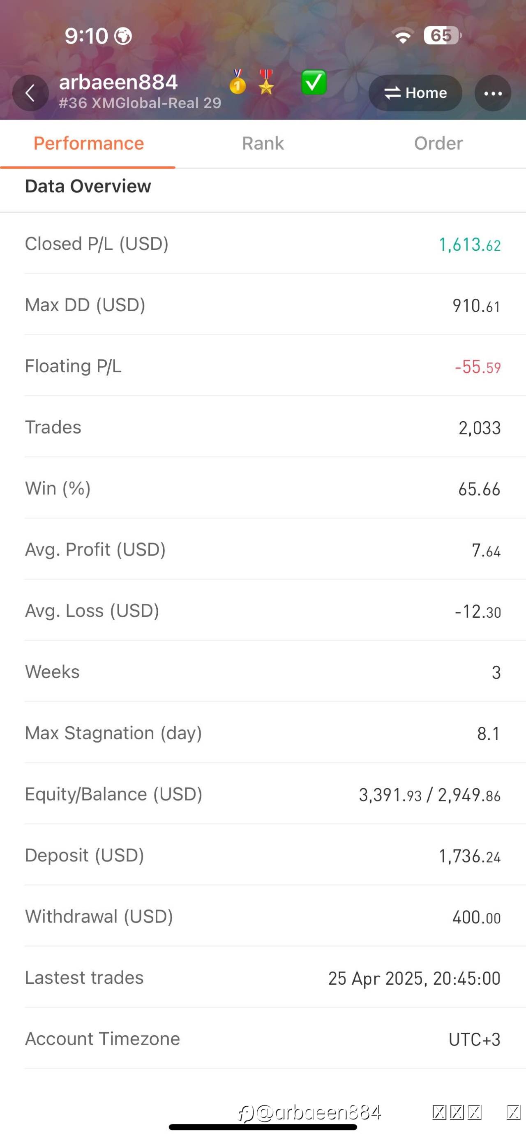The width and height of the screenshot is (526, 1140).
Task: Tap the arbaeen884 username title
Action: tap(118, 82)
